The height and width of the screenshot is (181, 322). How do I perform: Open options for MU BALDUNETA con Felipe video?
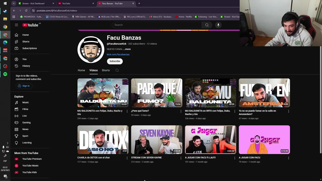(x=127, y=111)
